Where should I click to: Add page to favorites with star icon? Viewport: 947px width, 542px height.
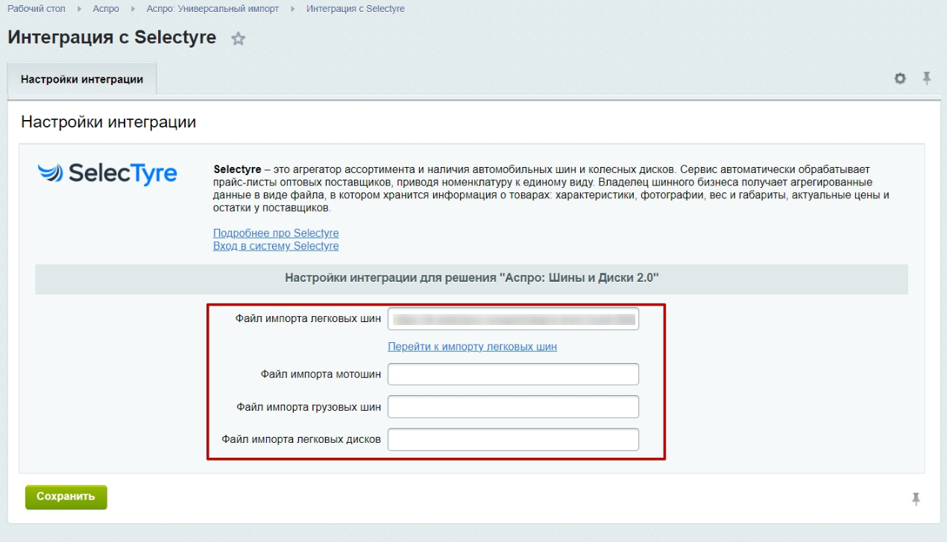pyautogui.click(x=238, y=39)
